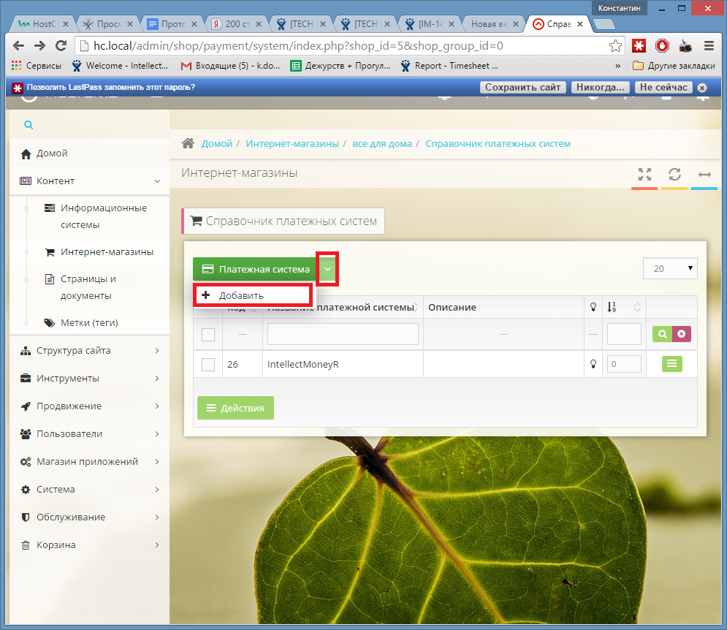Image resolution: width=727 pixels, height=630 pixels.
Task: Click the lightbulb activity column header
Action: point(593,307)
